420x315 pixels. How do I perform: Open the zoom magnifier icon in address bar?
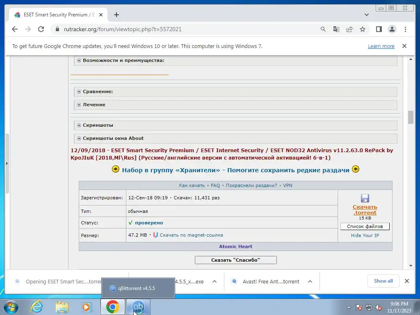point(323,29)
